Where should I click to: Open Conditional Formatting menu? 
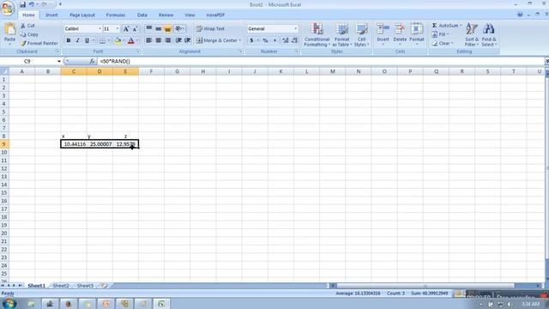point(317,34)
